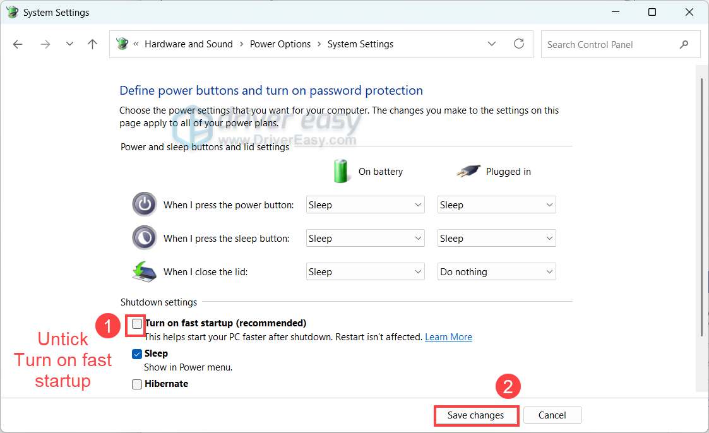The height and width of the screenshot is (433, 709).
Task: Click the 'When I press the sleep button:' label
Action: [227, 238]
